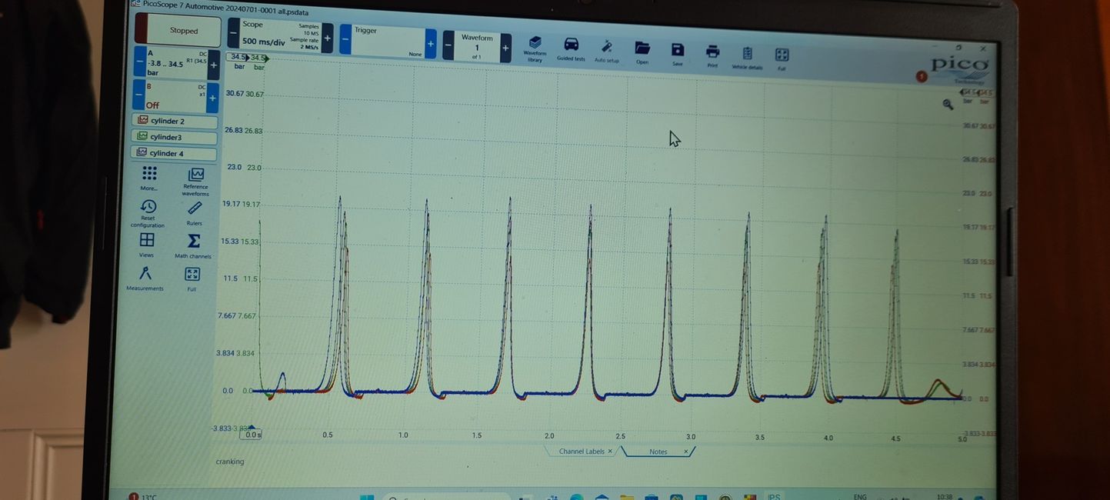Image resolution: width=1110 pixels, height=500 pixels.
Task: Open the Measurements panel
Action: coord(145,278)
